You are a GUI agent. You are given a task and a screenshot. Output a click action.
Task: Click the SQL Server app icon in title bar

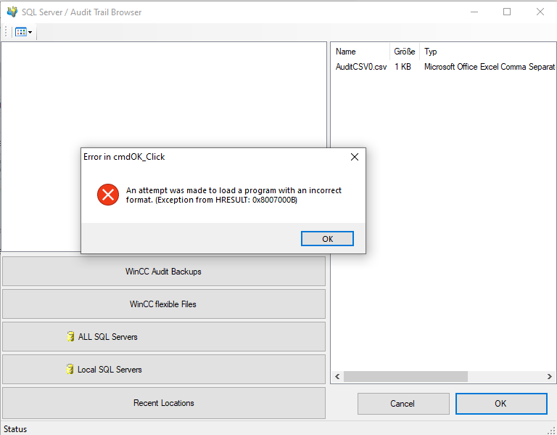tap(12, 12)
